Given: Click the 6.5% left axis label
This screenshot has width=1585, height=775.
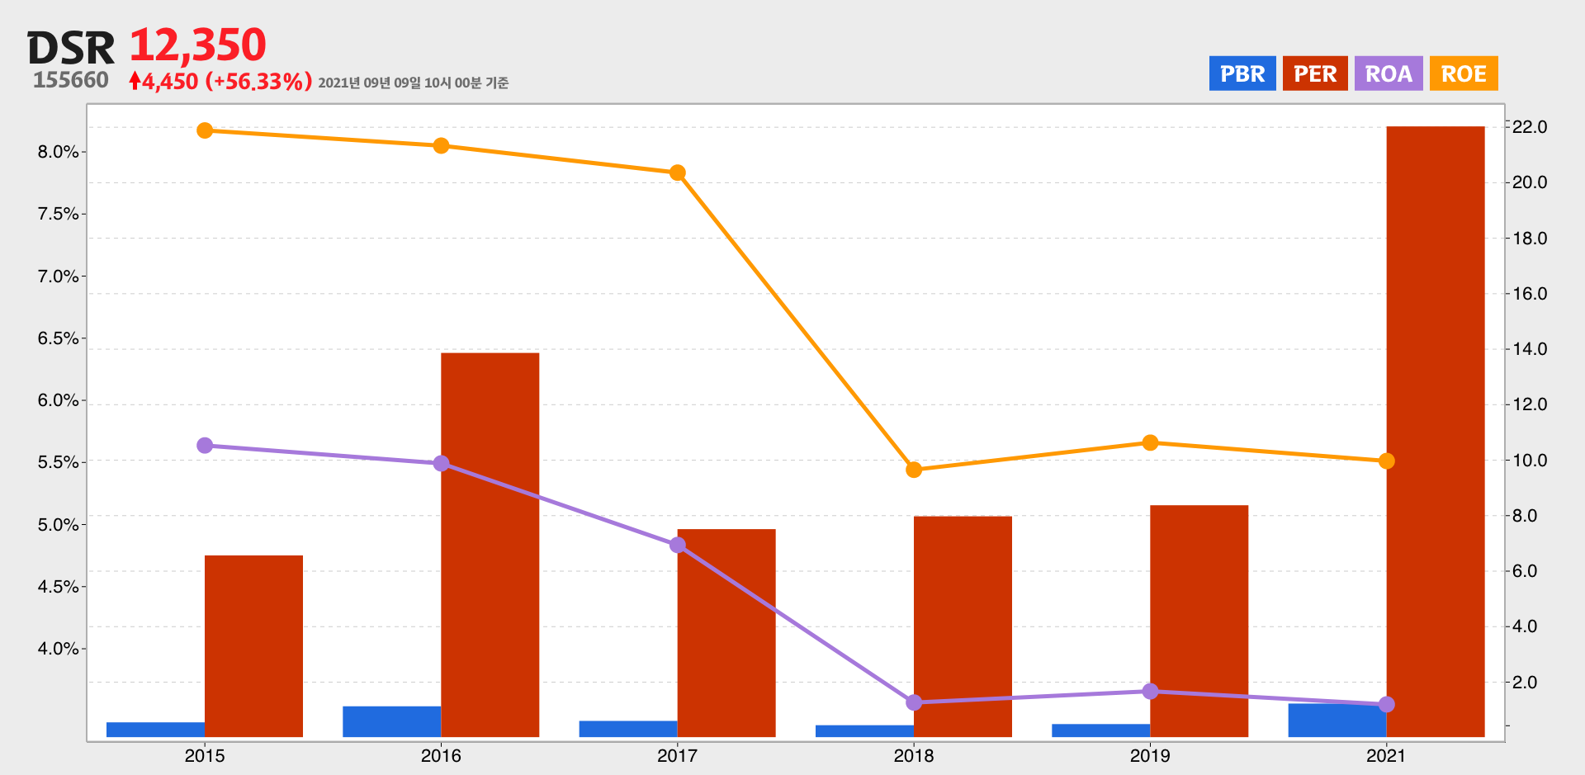Looking at the screenshot, I should [x=58, y=338].
